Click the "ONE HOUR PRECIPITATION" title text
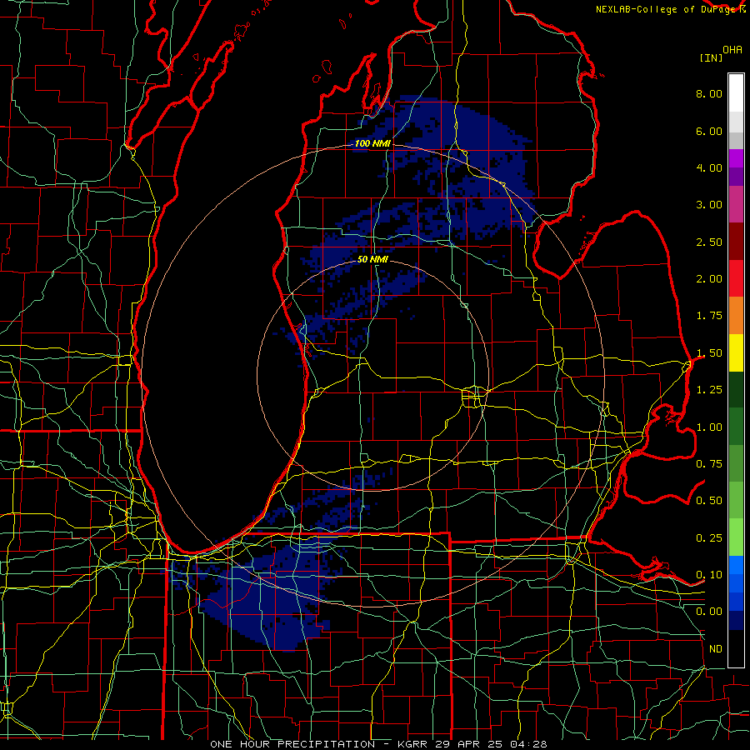This screenshot has width=750, height=750. 292,744
